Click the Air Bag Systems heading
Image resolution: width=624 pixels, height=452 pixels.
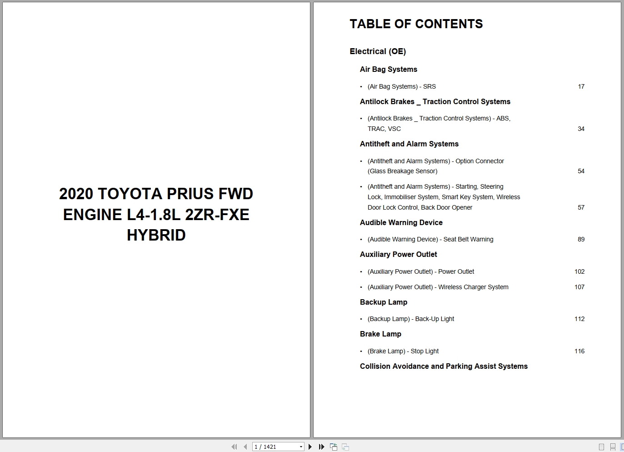pos(389,69)
